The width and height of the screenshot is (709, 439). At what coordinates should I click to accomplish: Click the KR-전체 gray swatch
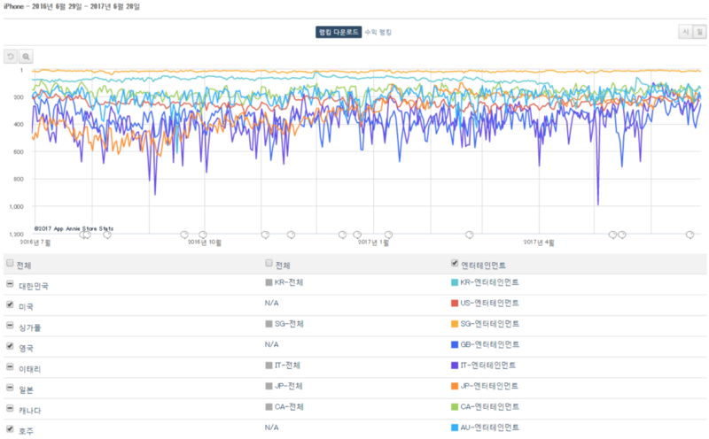pyautogui.click(x=269, y=282)
